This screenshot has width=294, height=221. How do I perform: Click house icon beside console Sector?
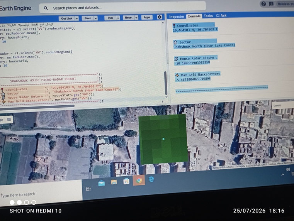pyautogui.click(x=175, y=42)
